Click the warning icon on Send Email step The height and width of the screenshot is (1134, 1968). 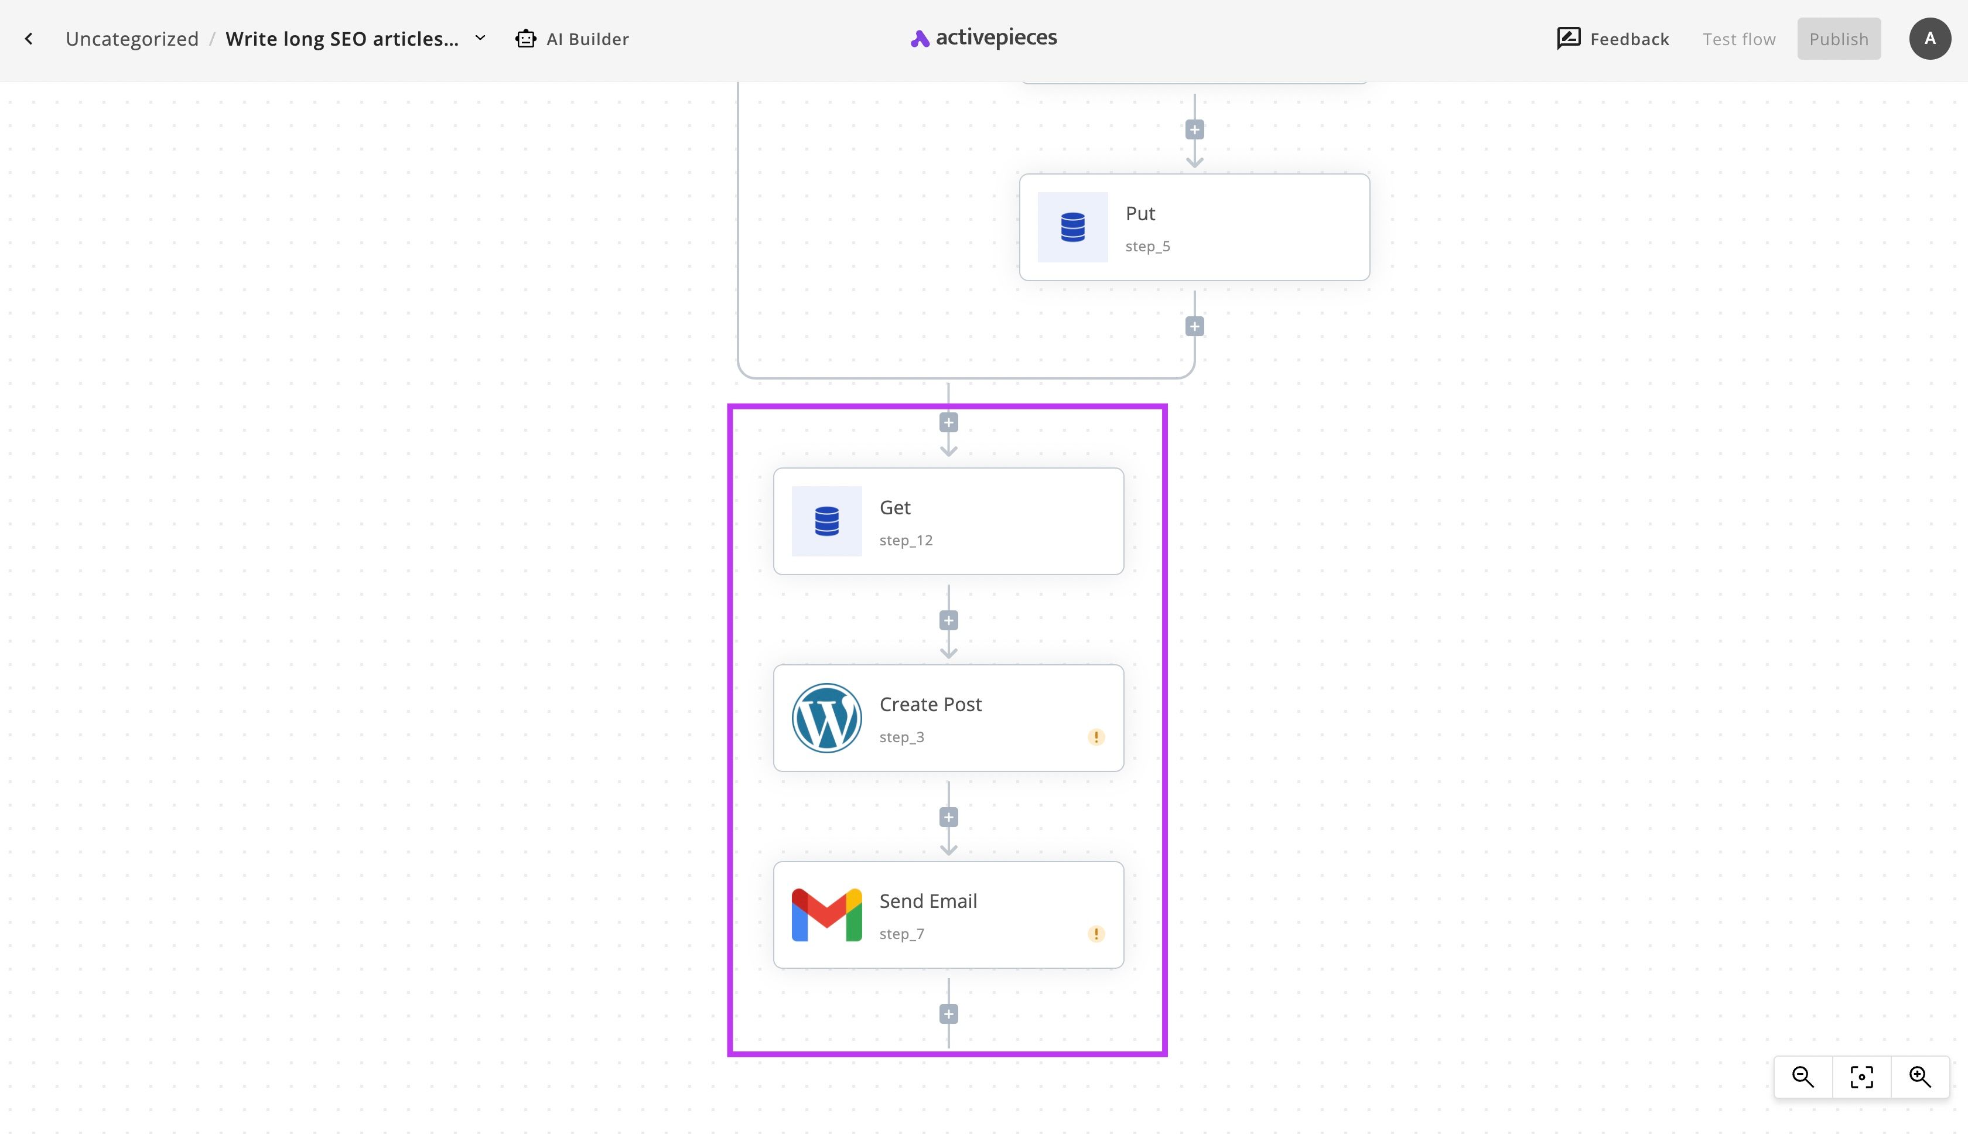(1096, 934)
